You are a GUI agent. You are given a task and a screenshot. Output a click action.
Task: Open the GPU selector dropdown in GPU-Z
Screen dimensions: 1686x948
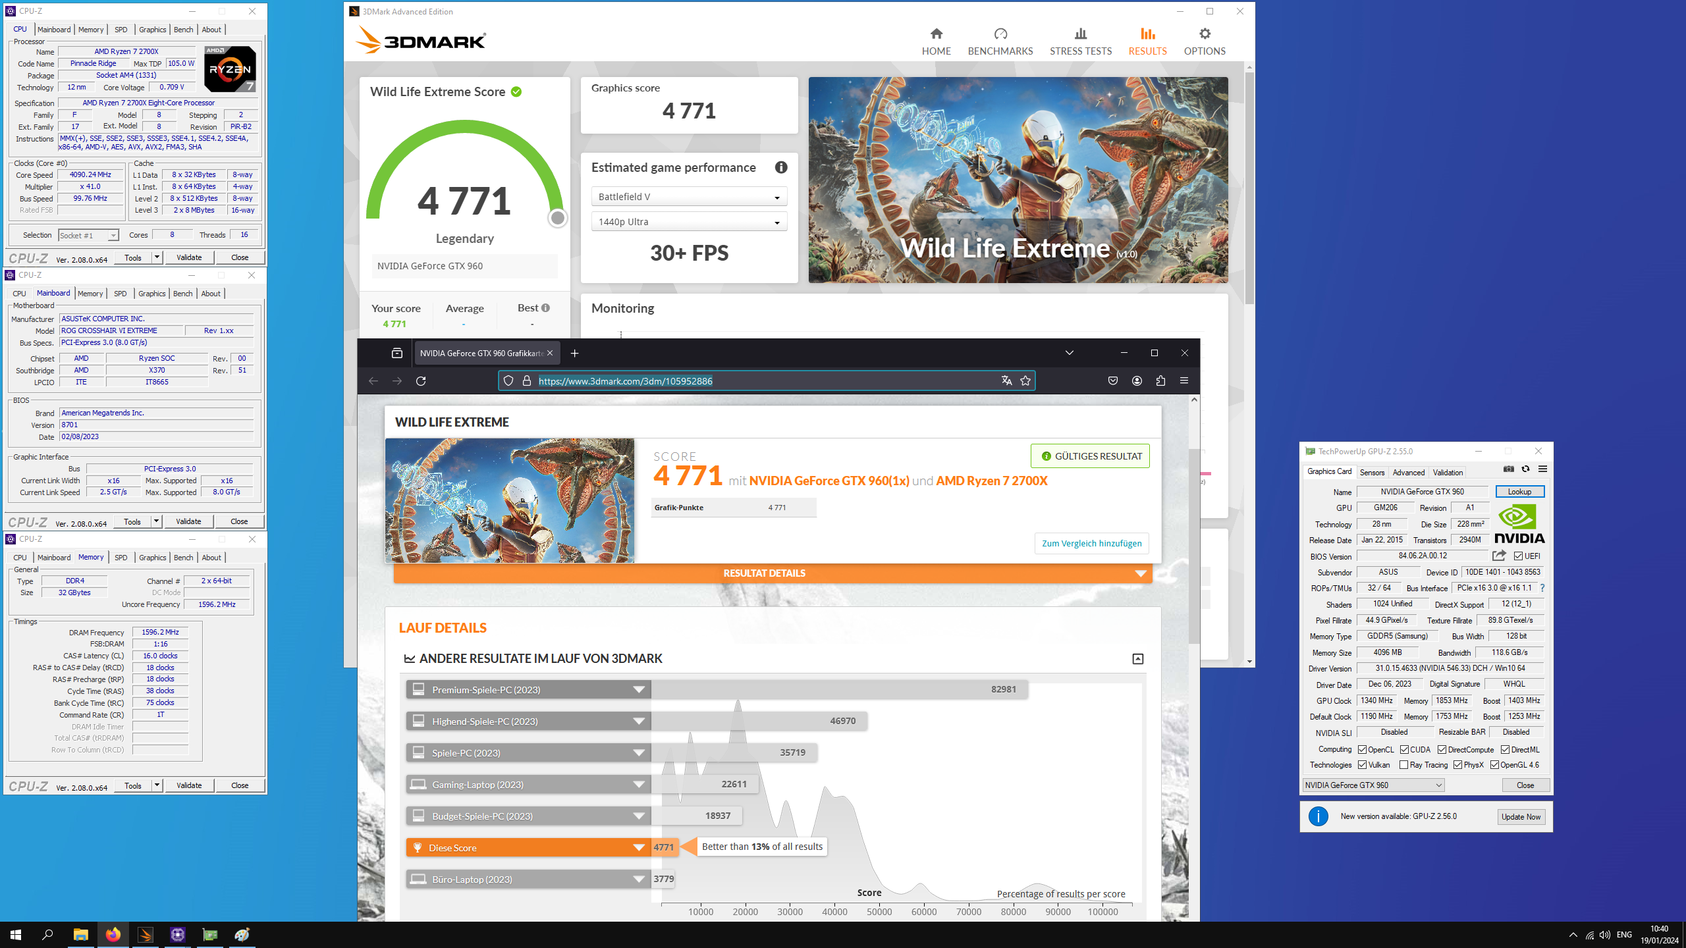(1373, 785)
